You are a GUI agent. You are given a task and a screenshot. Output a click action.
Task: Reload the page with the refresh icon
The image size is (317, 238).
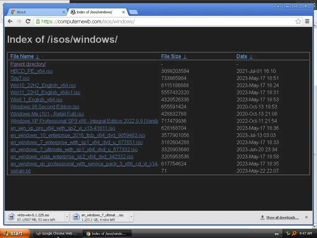point(28,21)
